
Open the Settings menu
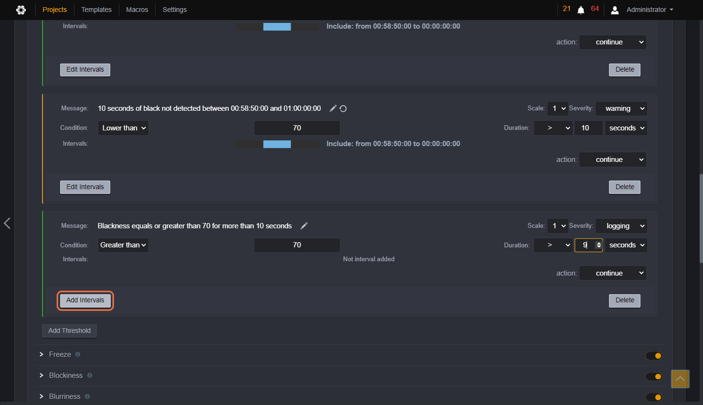click(175, 10)
